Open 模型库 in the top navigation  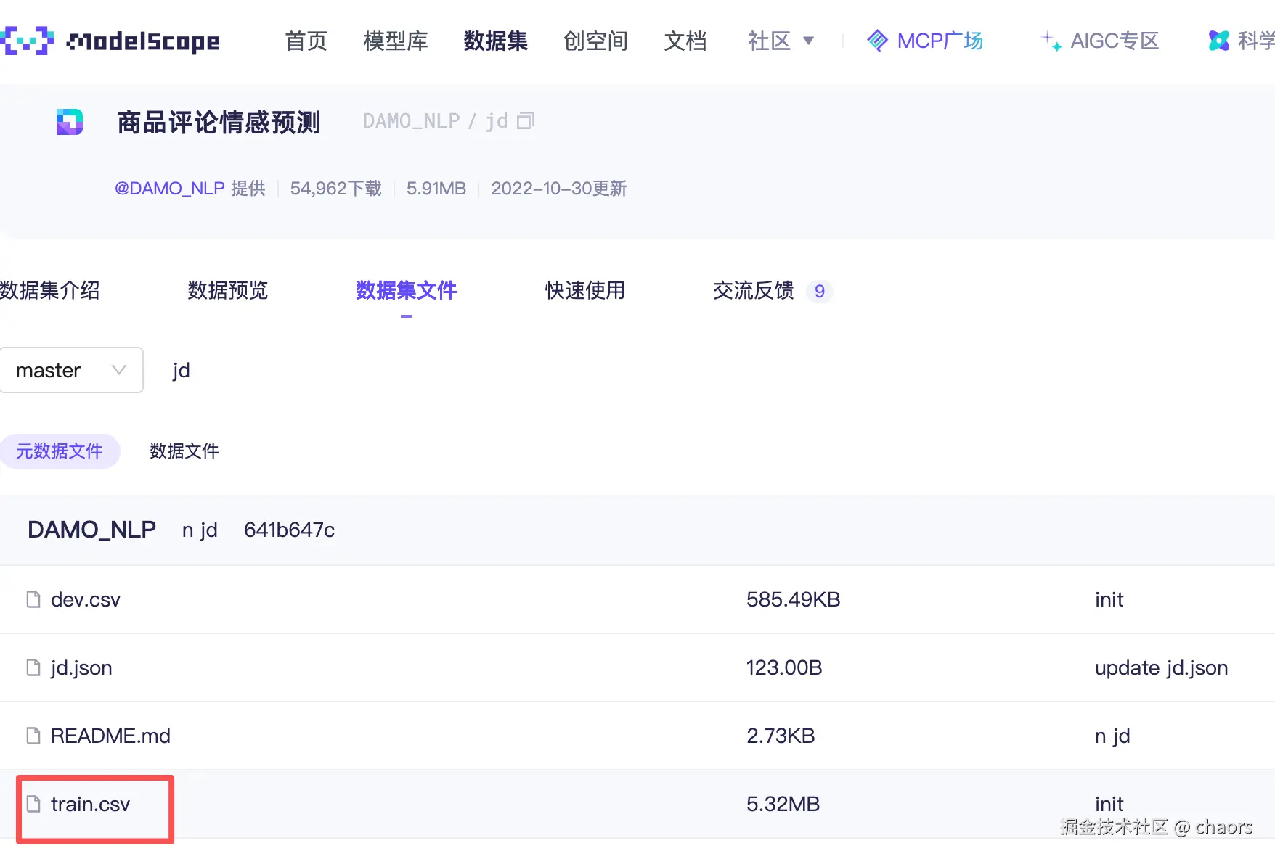(x=396, y=41)
